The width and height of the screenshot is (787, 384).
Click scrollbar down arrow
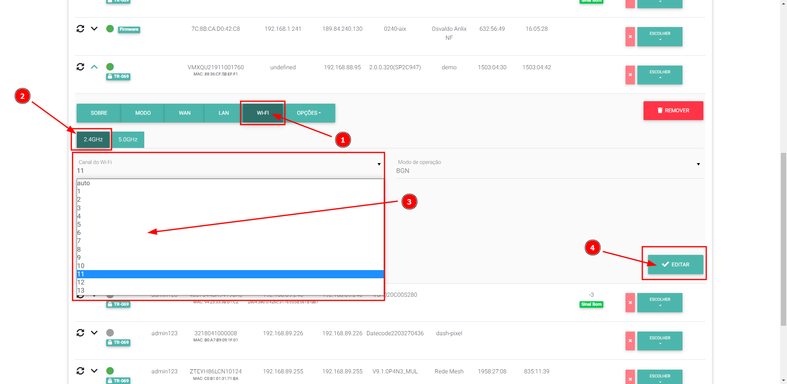point(783,380)
